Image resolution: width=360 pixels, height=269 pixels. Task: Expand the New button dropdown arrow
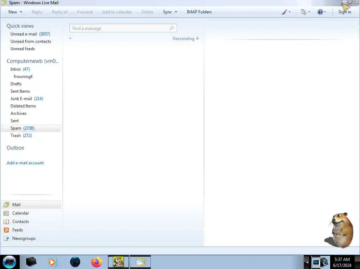(21, 12)
